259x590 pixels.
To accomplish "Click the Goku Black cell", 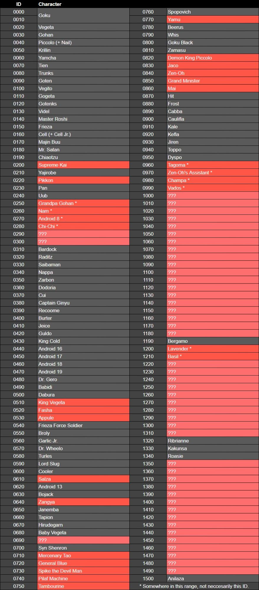I will coord(212,42).
